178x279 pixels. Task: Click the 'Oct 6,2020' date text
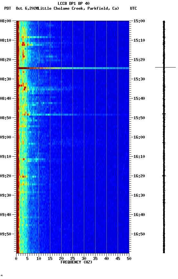coord(27,8)
